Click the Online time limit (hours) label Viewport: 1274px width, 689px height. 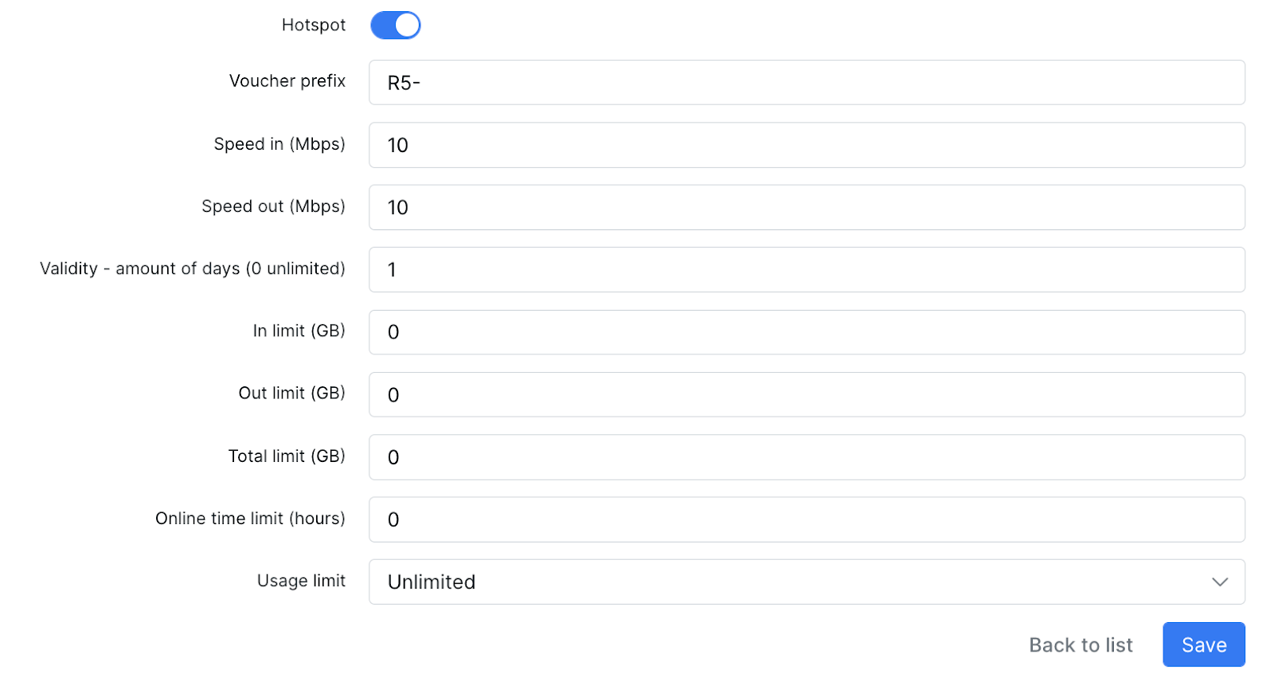click(x=250, y=519)
